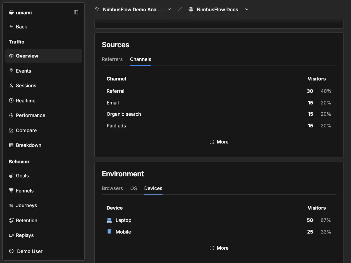This screenshot has width=351, height=263.
Task: Click the Mobile device icon
Action: pos(109,231)
